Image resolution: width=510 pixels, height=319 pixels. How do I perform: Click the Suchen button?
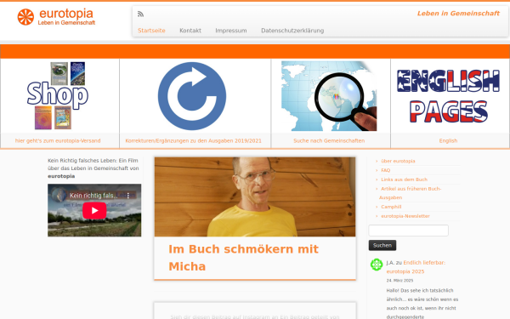tap(382, 245)
